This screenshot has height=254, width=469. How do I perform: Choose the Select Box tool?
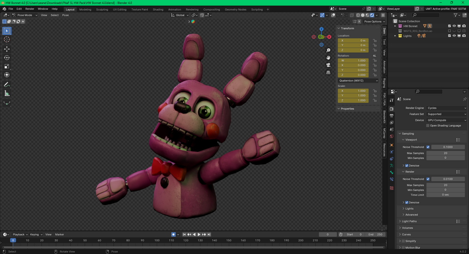pyautogui.click(x=7, y=30)
